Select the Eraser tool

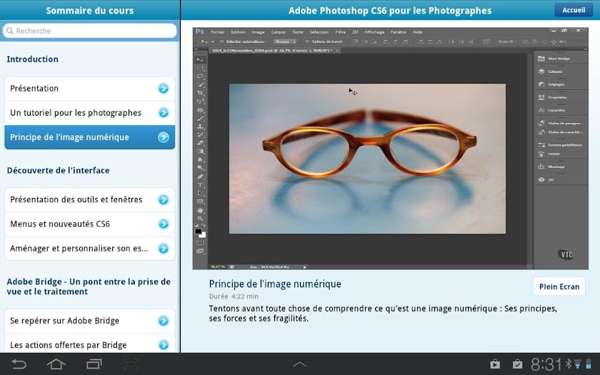pyautogui.click(x=200, y=143)
